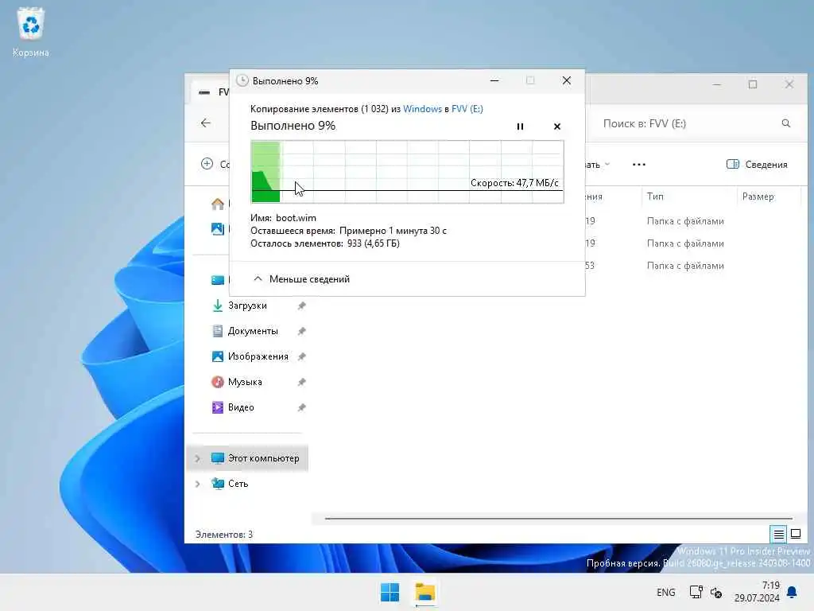814x611 pixels.
Task: Open Музыка in the sidebar
Action: 245,382
